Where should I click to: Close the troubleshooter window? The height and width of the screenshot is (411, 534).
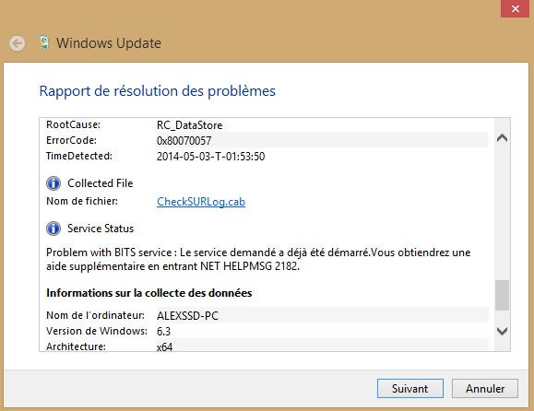pyautogui.click(x=516, y=8)
